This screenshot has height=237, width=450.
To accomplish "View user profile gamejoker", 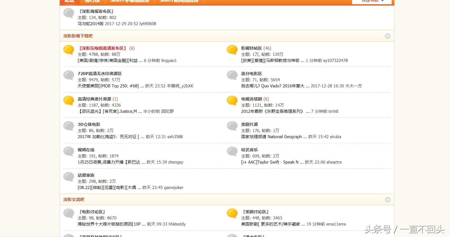I will [174, 188].
